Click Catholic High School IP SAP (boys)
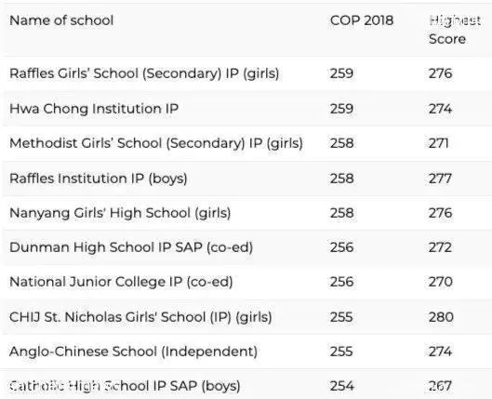Image resolution: width=492 pixels, height=399 pixels. (x=125, y=386)
